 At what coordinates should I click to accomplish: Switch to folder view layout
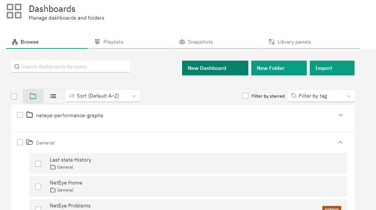click(x=33, y=96)
